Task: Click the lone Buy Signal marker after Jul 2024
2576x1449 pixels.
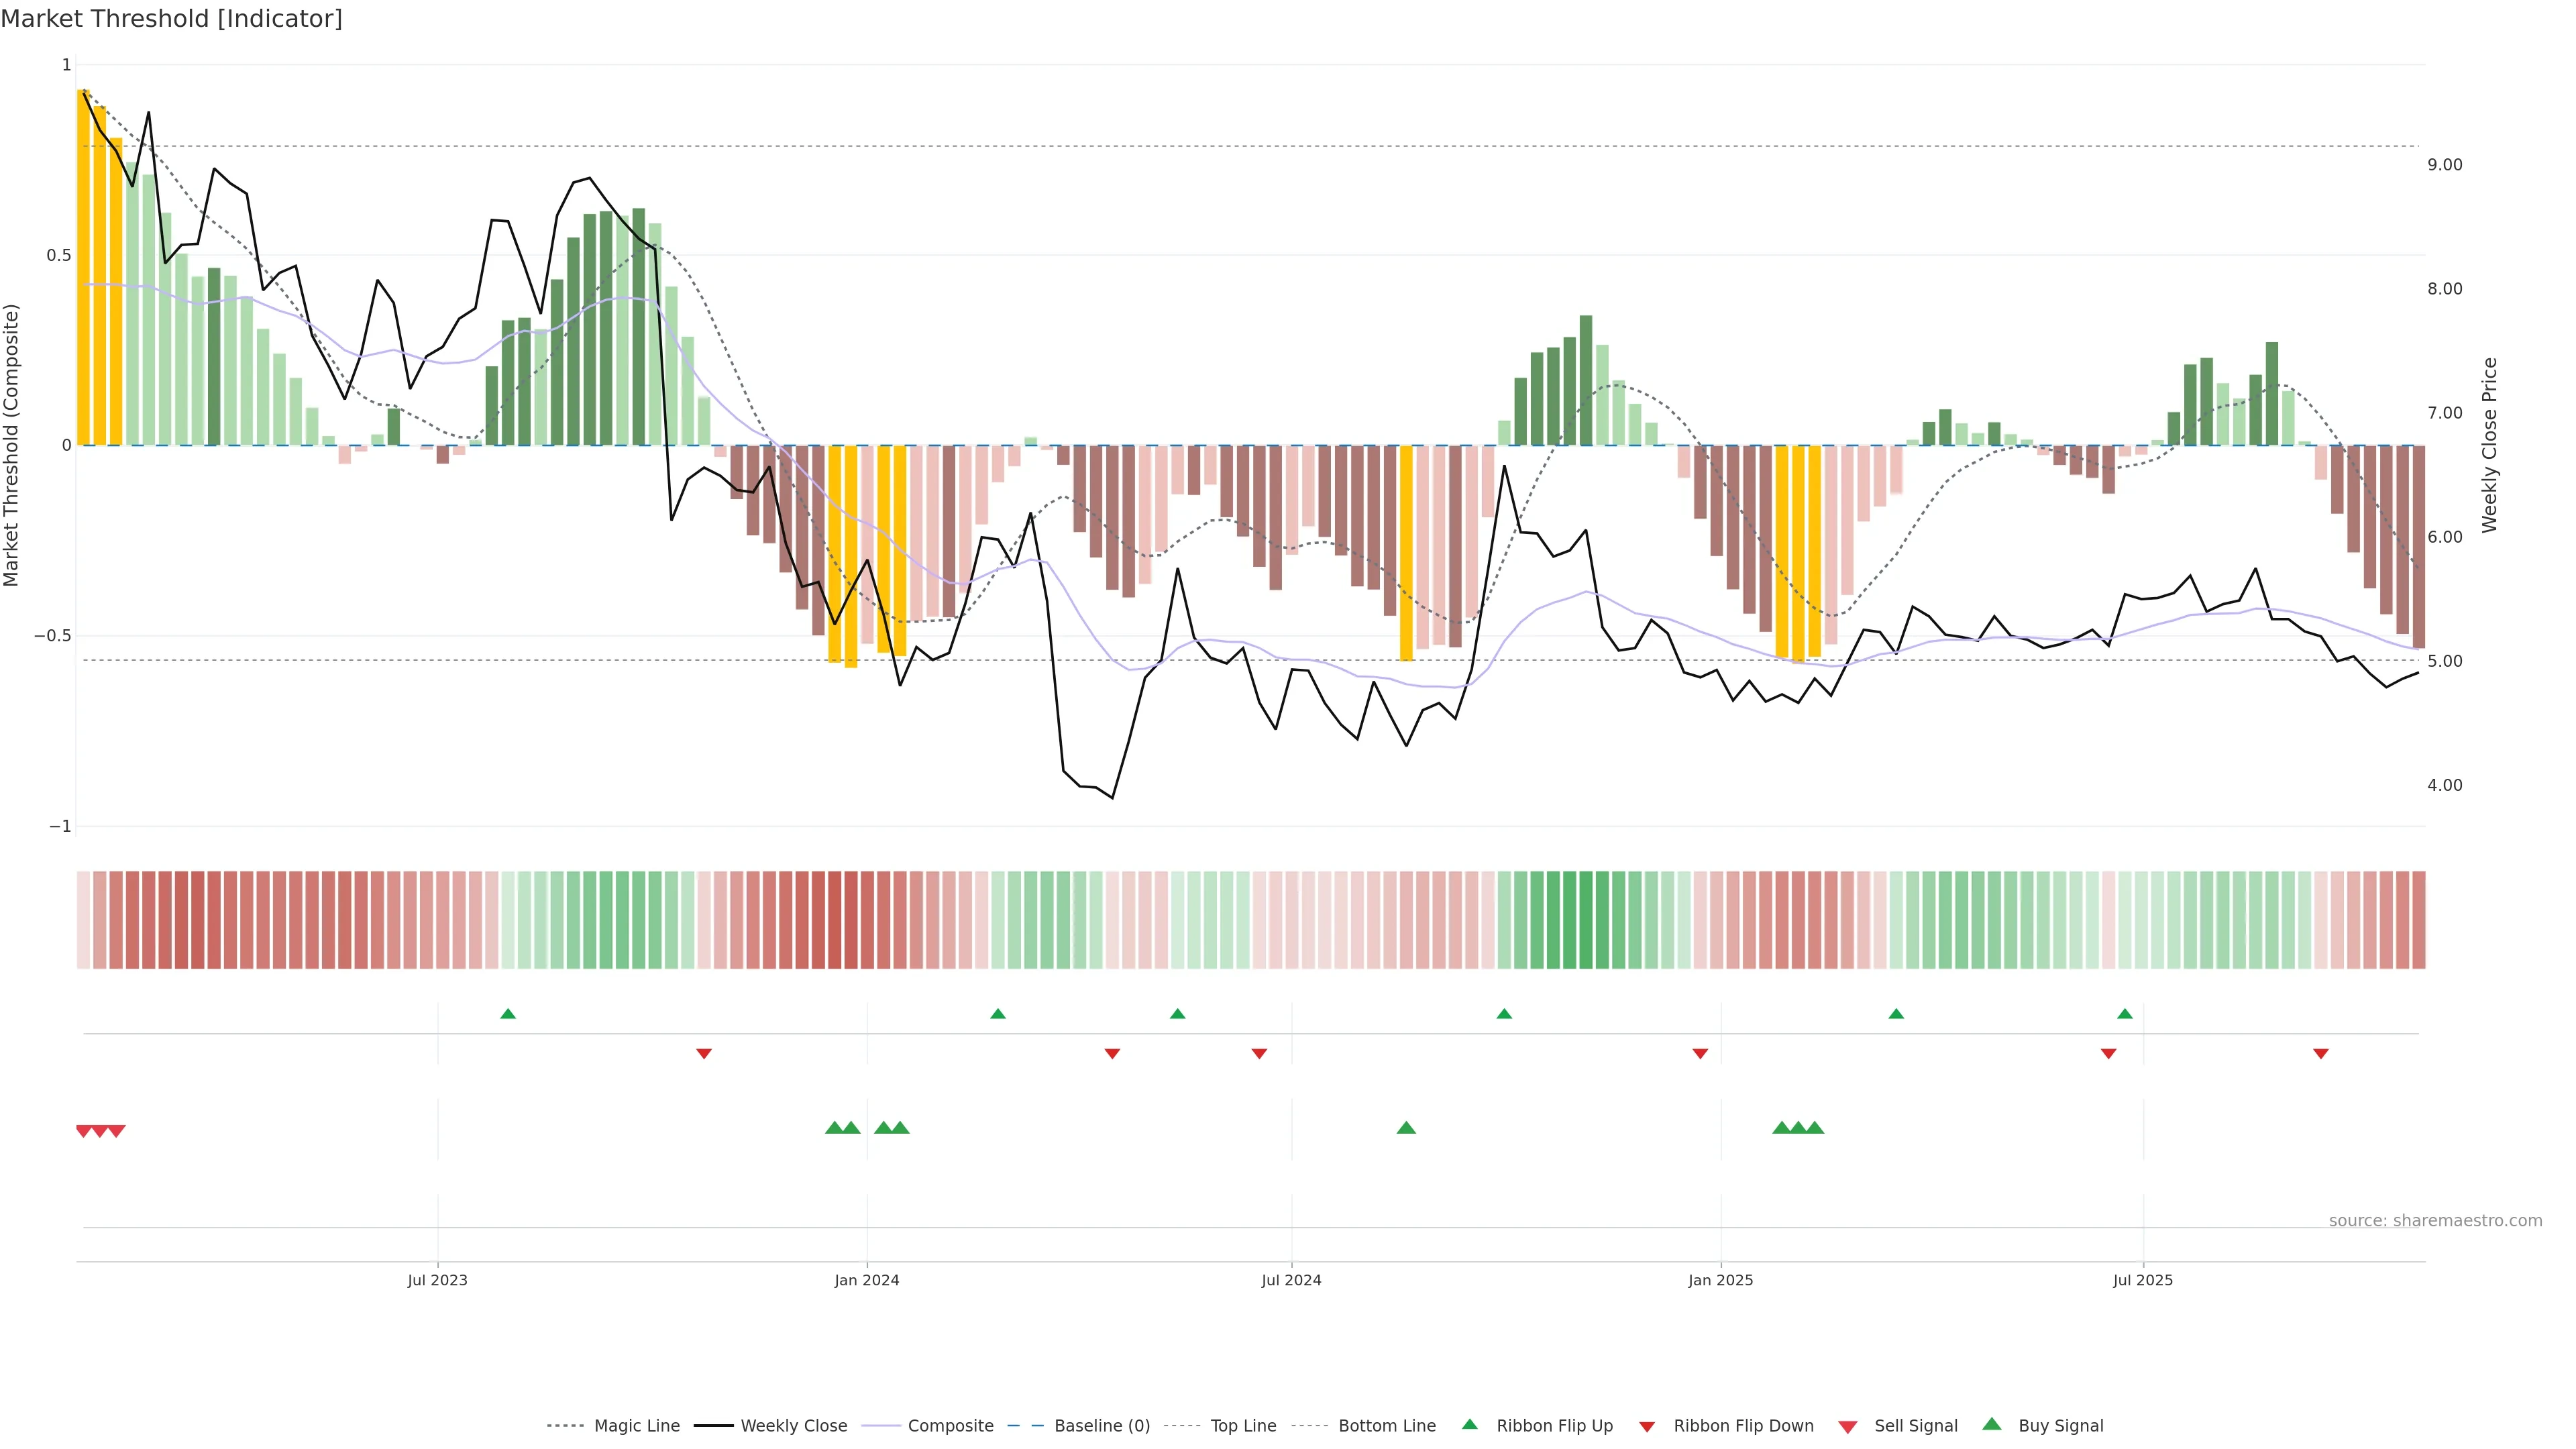Action: pyautogui.click(x=1406, y=1128)
